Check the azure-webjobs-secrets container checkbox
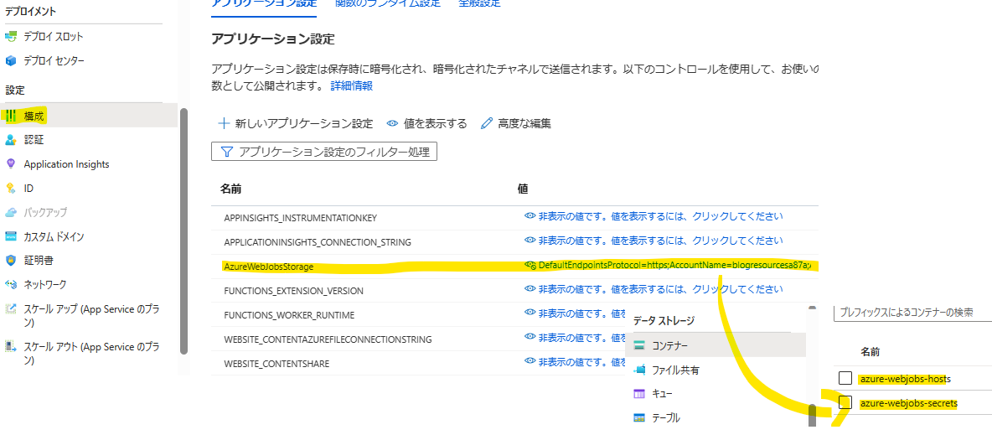992x435 pixels. (845, 402)
